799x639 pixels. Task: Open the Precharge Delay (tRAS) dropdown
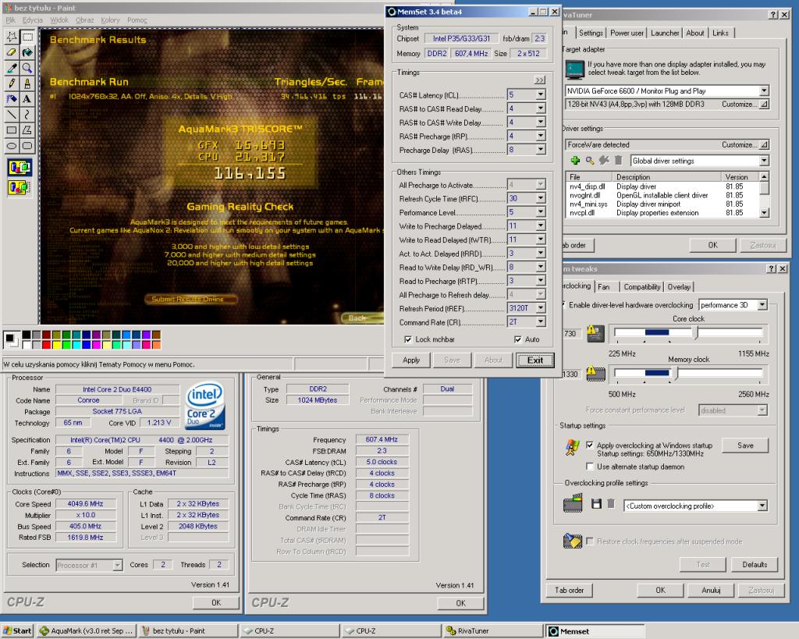point(541,150)
